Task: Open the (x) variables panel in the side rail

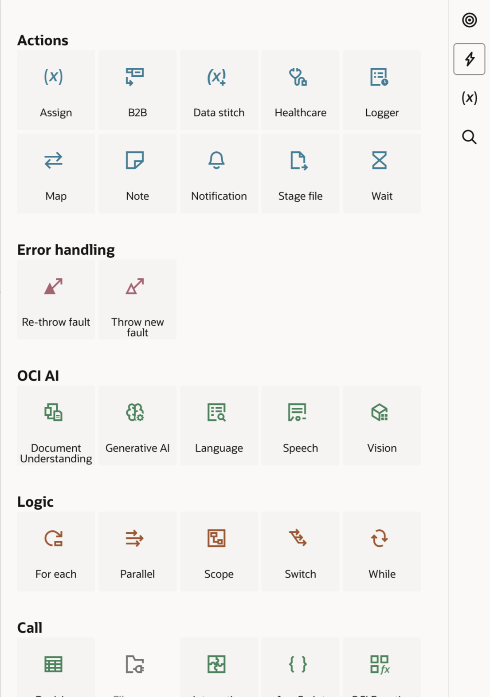Action: pyautogui.click(x=469, y=98)
